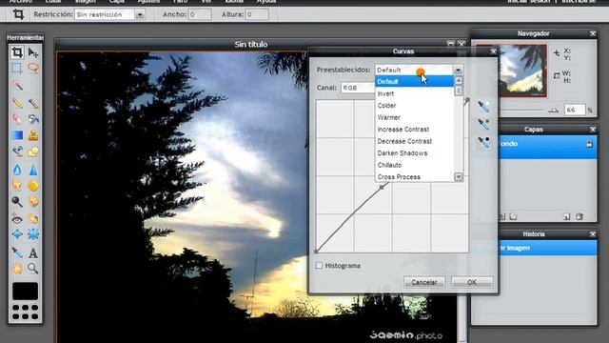Screen dimensions: 609x343
Task: Select the Pinch tool
Action: pos(33,234)
